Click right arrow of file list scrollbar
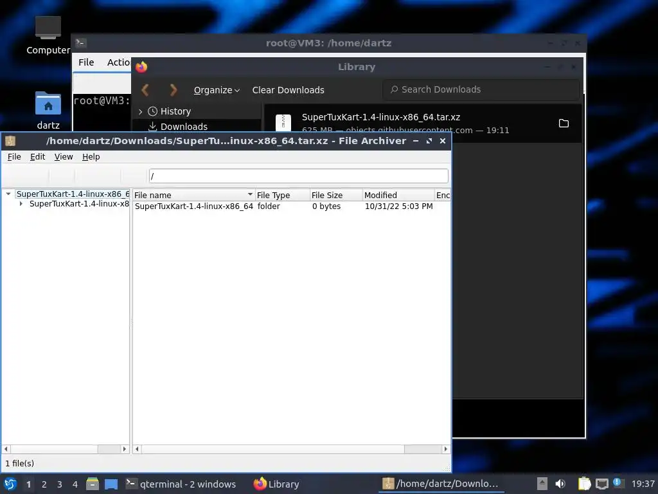Viewport: 658px width, 494px height. (446, 449)
